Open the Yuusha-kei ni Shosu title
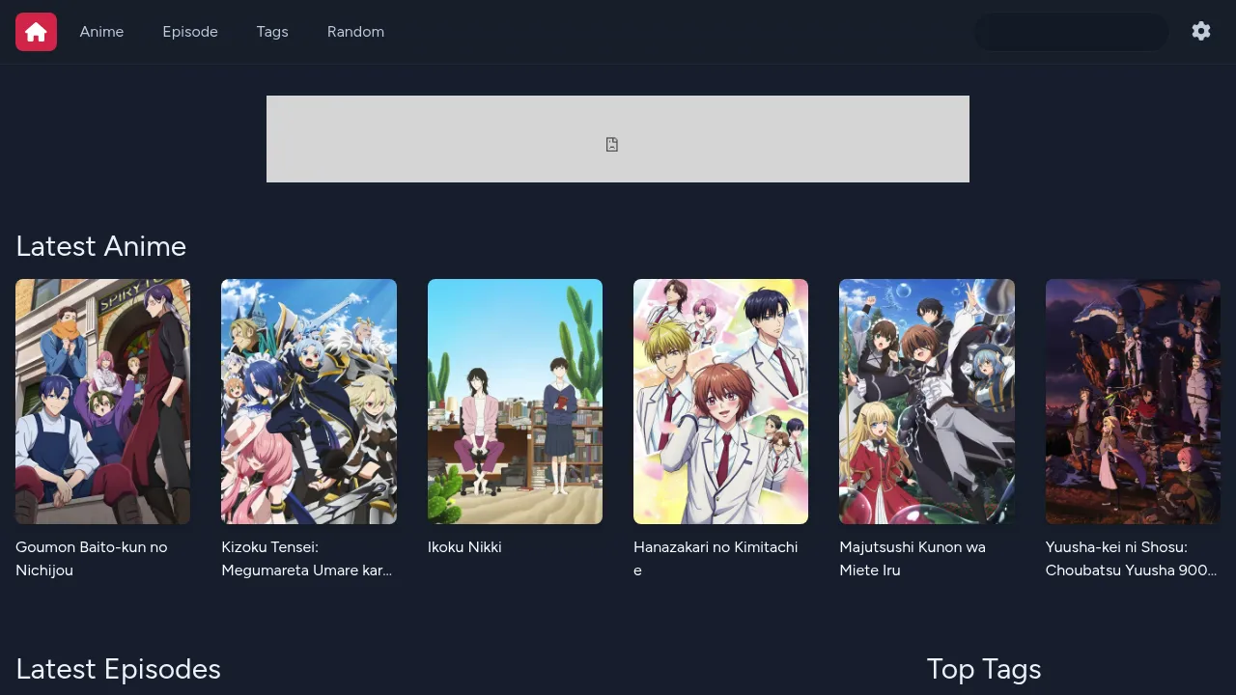This screenshot has width=1236, height=695. [x=1130, y=558]
